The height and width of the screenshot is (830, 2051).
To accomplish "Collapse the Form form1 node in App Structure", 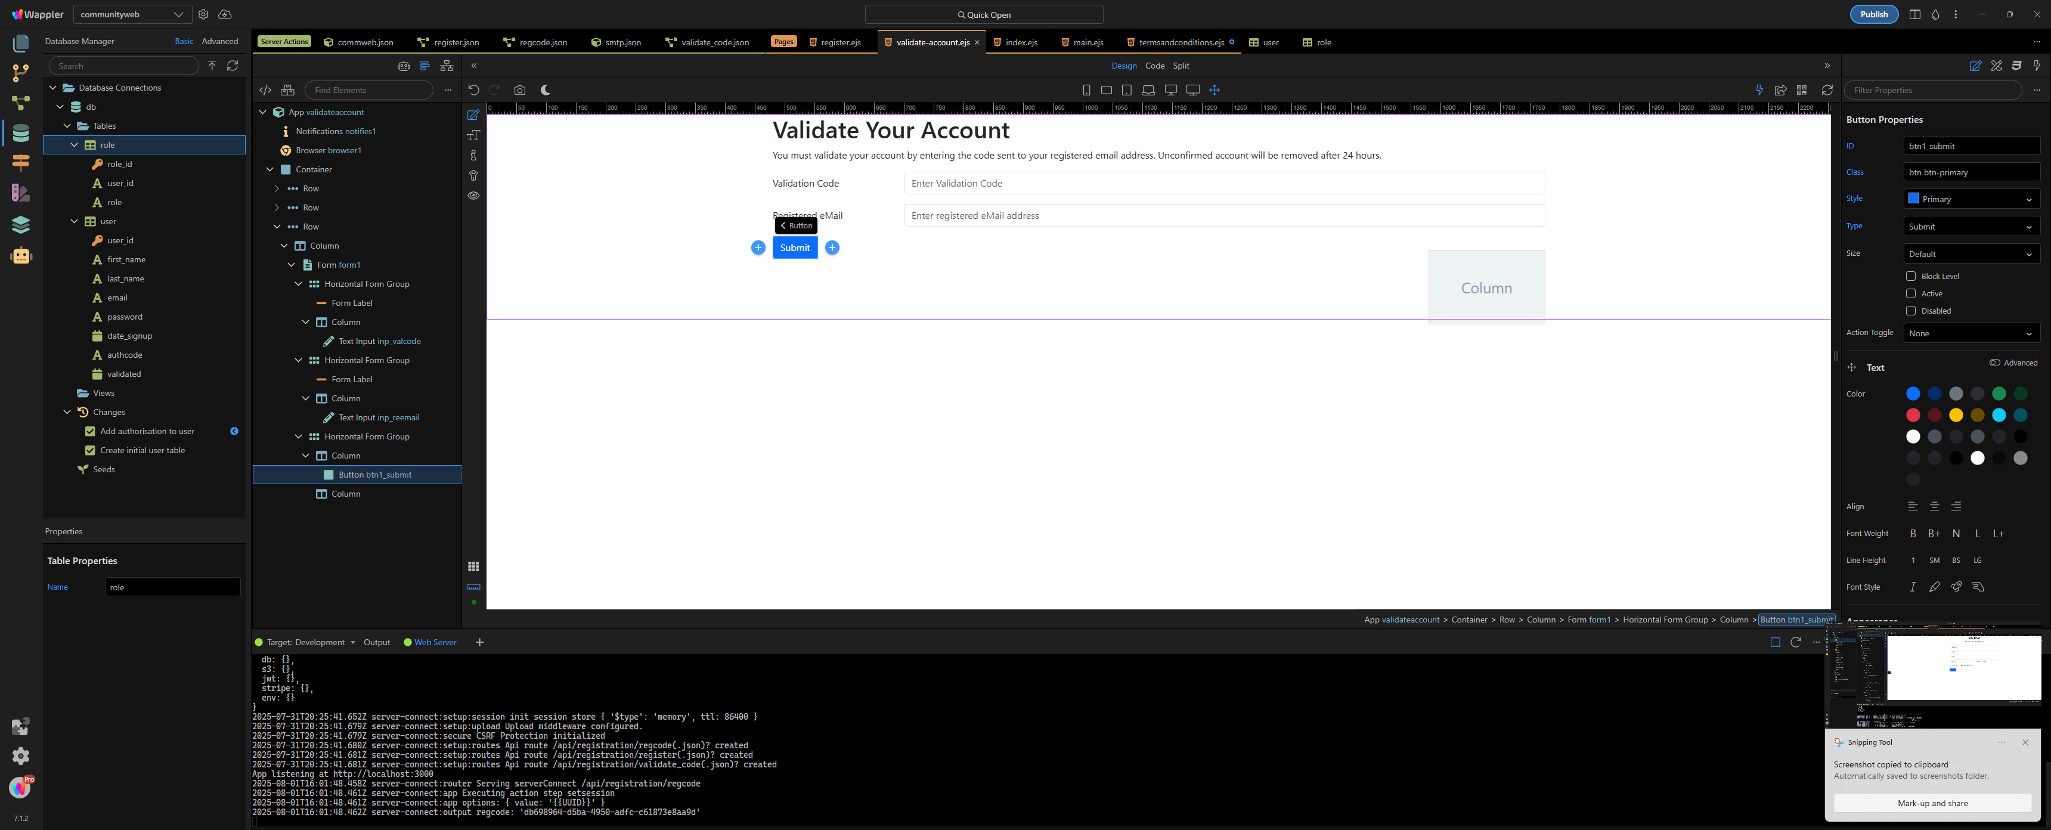I will (x=292, y=265).
